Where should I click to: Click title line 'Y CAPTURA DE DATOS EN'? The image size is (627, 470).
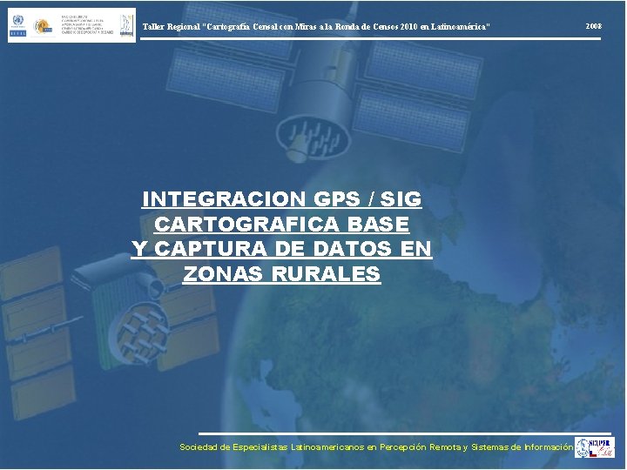tap(281, 249)
